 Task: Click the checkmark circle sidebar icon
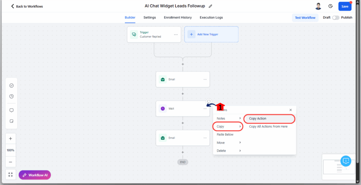pyautogui.click(x=11, y=86)
